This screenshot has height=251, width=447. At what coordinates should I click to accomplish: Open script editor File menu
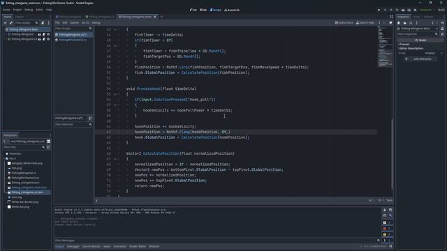click(x=57, y=23)
